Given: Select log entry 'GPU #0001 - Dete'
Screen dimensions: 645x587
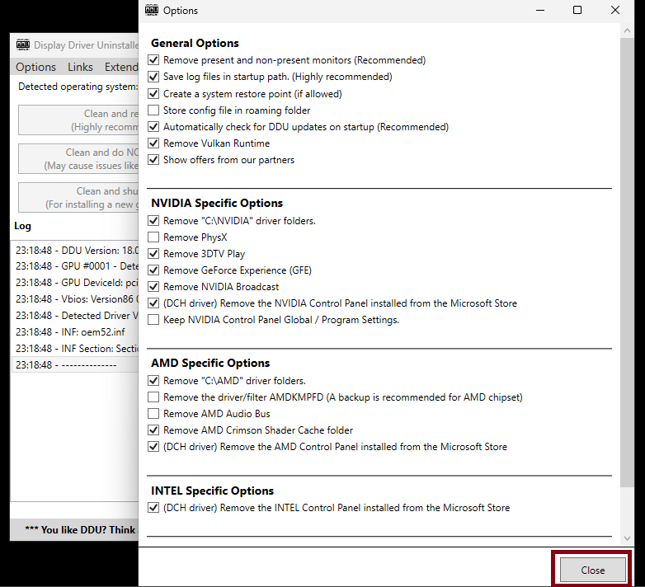Looking at the screenshot, I should (x=75, y=266).
